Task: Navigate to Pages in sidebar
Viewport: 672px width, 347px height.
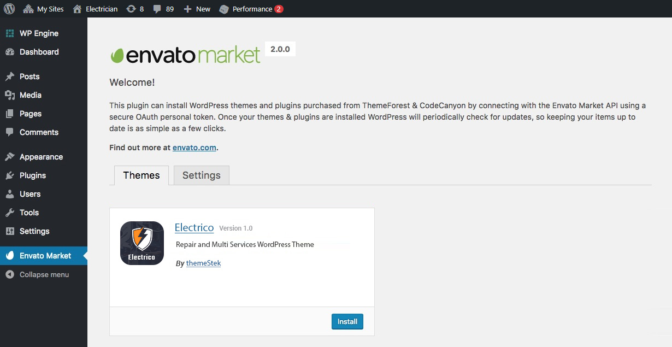Action: [x=30, y=114]
